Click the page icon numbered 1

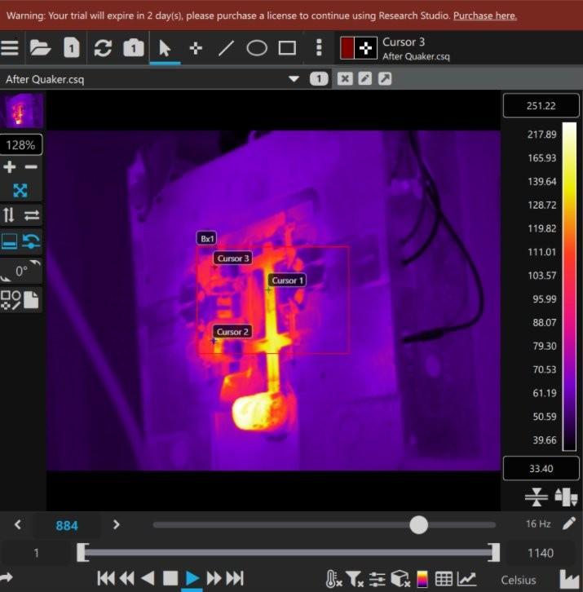[x=72, y=47]
